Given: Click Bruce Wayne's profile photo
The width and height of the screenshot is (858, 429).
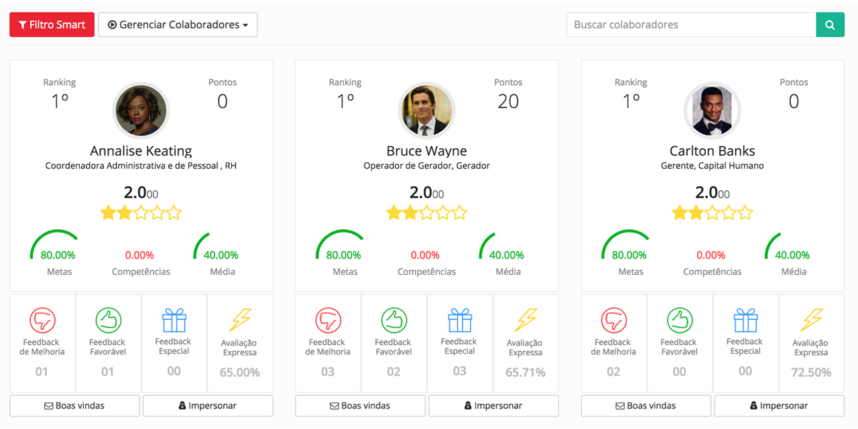Looking at the screenshot, I should tap(427, 110).
